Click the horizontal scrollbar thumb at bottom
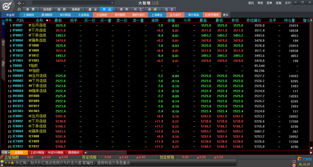Screen dimensions: 313x167 [107, 152]
